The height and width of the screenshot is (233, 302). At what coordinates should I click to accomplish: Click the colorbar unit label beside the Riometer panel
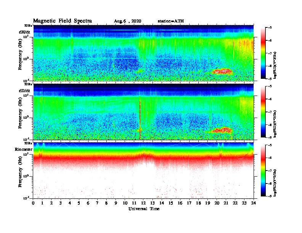[x=275, y=183]
